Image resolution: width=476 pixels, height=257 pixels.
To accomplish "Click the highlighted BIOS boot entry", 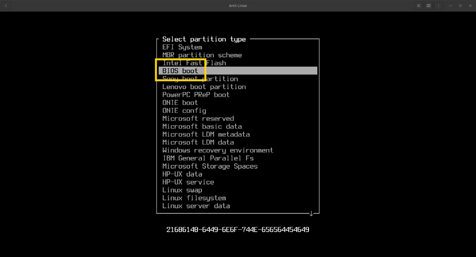I will tap(180, 71).
